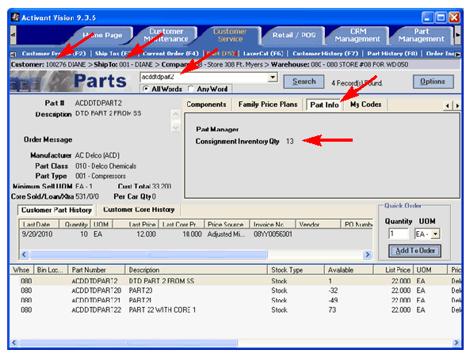Image resolution: width=466 pixels, height=357 pixels.
Task: Click the Activant Vision title bar app icon
Action: [x=15, y=17]
